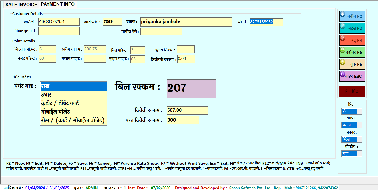Open the प्रकार selector showing रिटेल
This screenshot has height=191, width=378.
coord(352,139)
